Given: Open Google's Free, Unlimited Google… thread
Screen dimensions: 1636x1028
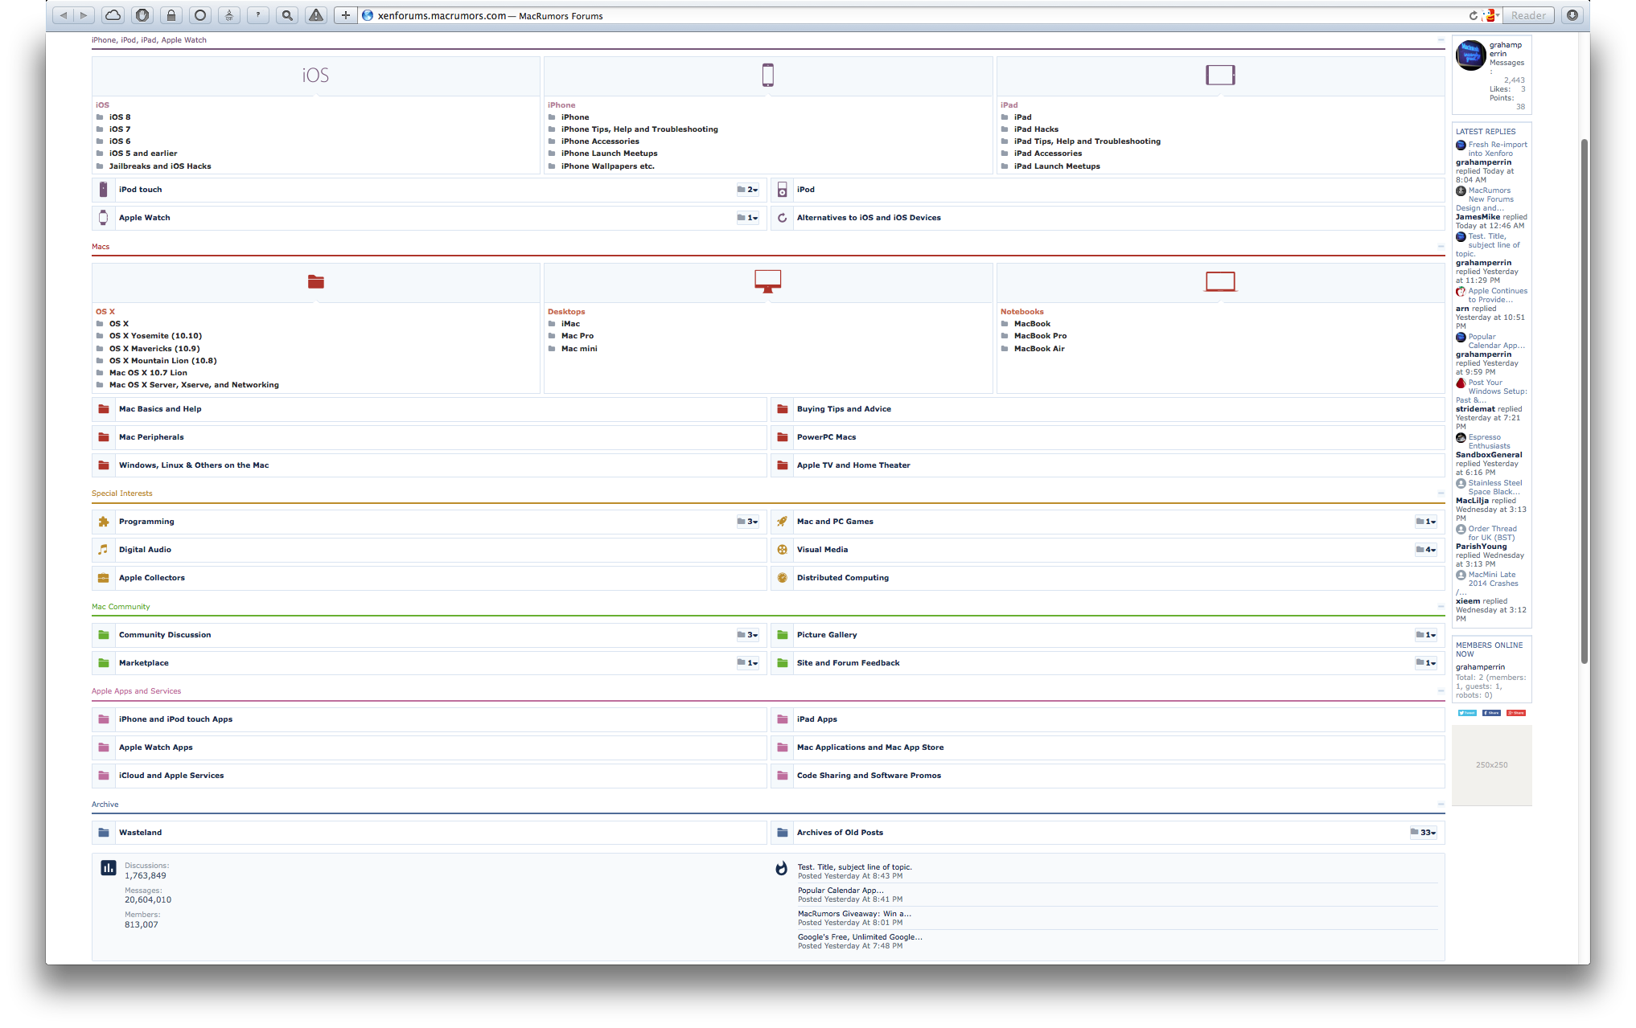Looking at the screenshot, I should 860,937.
